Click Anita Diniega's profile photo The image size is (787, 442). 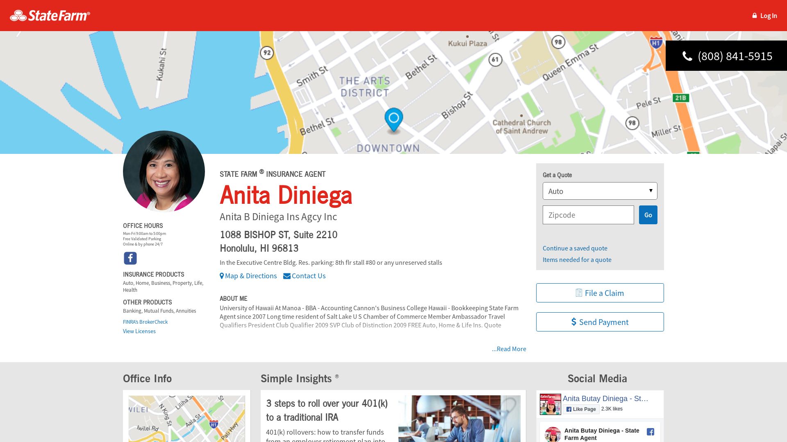pos(164,171)
